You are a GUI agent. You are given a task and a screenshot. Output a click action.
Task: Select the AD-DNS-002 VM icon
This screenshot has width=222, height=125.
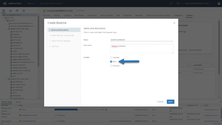[11, 82]
